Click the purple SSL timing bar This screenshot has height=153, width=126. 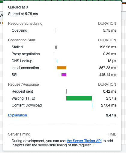pyautogui.click(x=64, y=75)
